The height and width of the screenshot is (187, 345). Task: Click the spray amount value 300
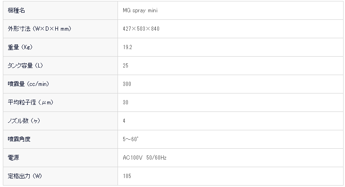[x=127, y=84]
